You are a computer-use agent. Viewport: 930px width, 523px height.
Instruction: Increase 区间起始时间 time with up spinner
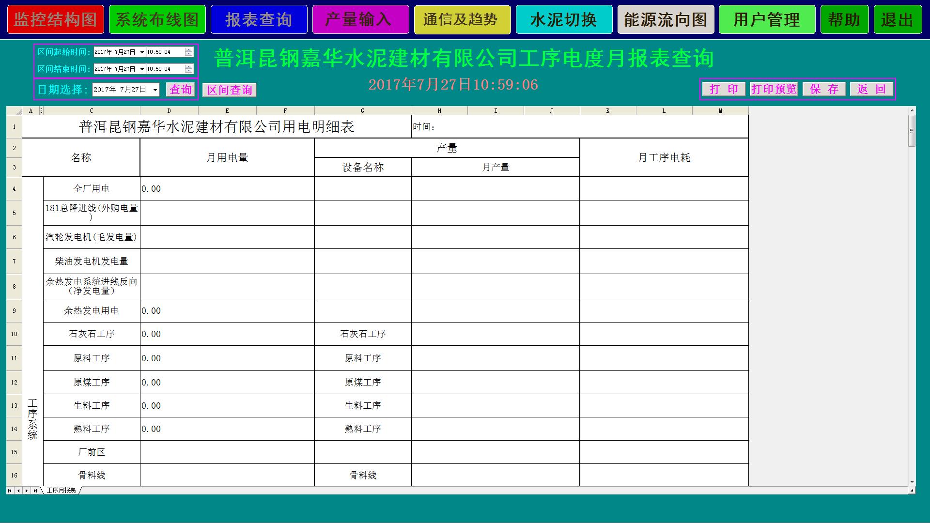189,50
